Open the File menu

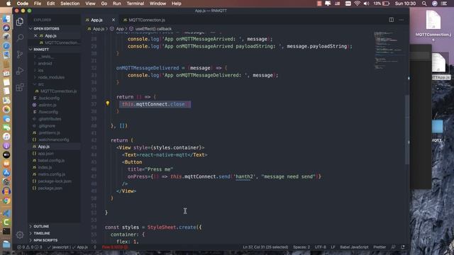(38, 4)
